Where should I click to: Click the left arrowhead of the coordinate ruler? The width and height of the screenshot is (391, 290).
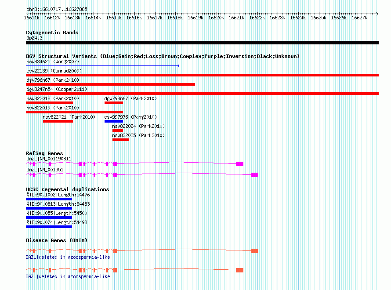[x=27, y=14]
